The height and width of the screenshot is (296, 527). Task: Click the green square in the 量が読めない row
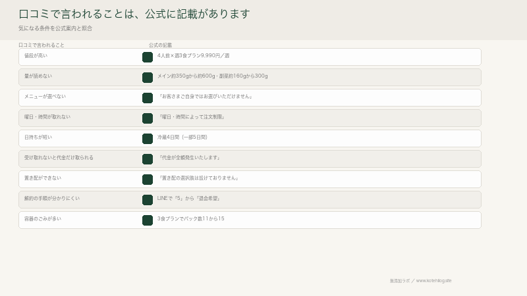point(148,78)
